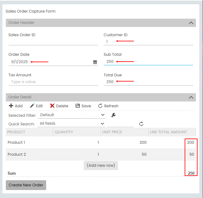Reset quick search with the reload icon
Screen dimensions: 203x198
[x=141, y=124]
